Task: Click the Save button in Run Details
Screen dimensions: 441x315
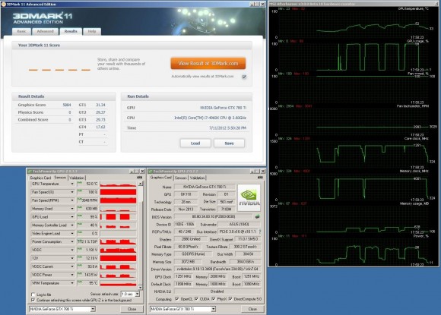Action: (x=229, y=143)
